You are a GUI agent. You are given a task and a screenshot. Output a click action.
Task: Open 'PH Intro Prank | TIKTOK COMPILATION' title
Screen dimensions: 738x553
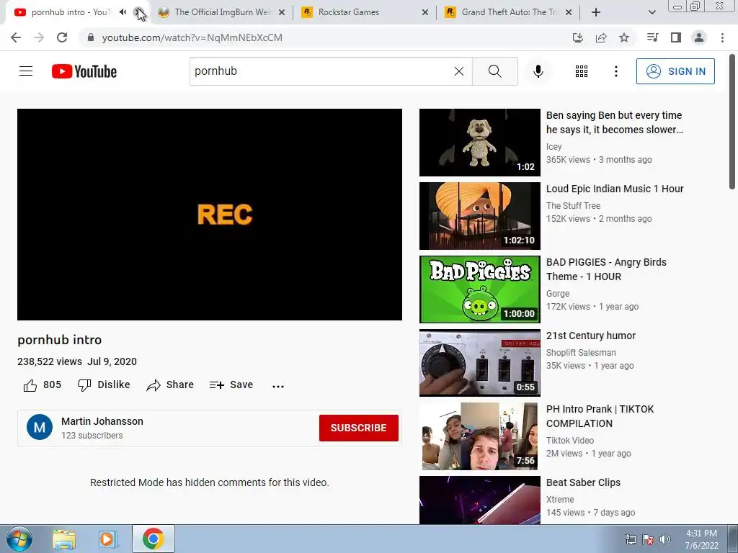pos(600,416)
